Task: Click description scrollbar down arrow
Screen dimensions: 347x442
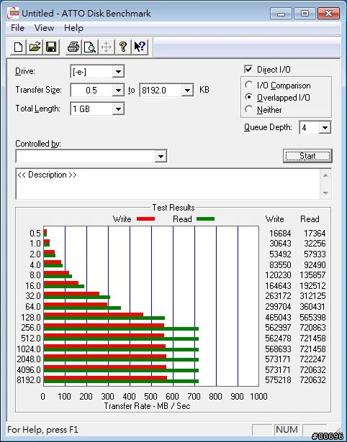Action: [x=325, y=193]
